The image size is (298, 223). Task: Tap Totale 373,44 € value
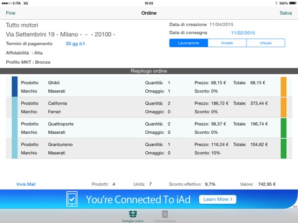coord(259,103)
